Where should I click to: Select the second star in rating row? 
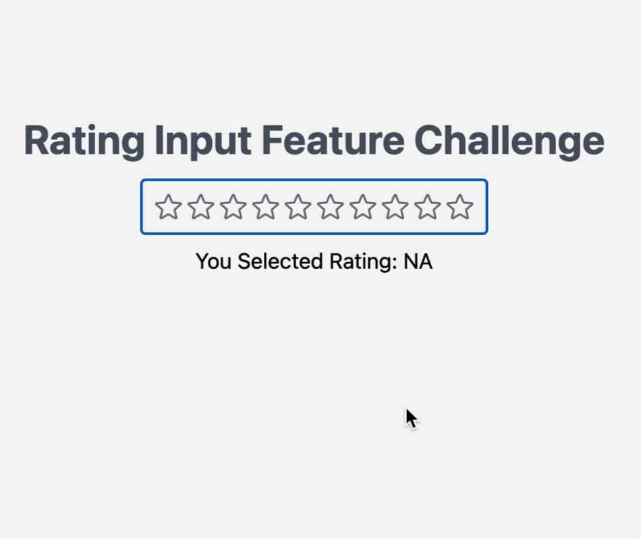[x=201, y=208]
